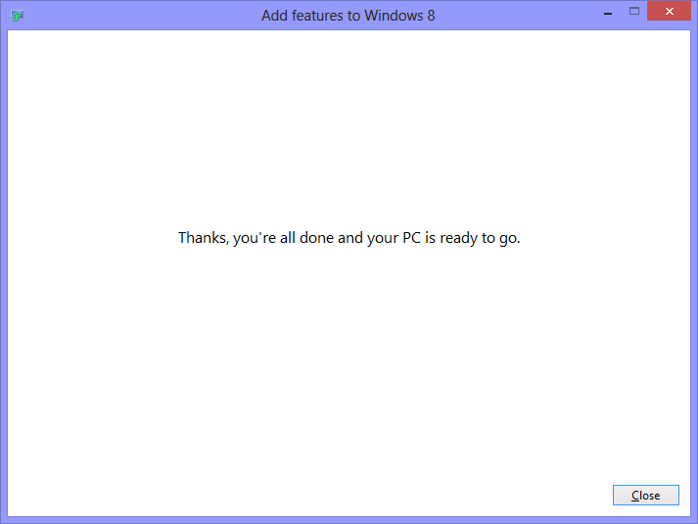Close window with the red X button

pos(669,11)
